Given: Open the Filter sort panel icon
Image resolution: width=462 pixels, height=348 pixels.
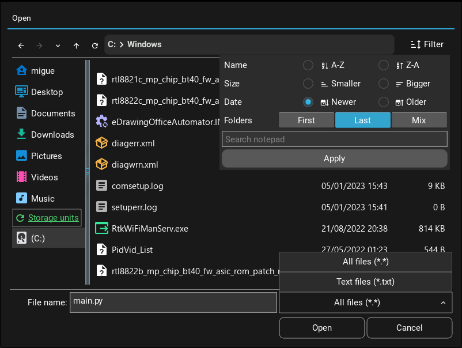Looking at the screenshot, I should coord(414,44).
